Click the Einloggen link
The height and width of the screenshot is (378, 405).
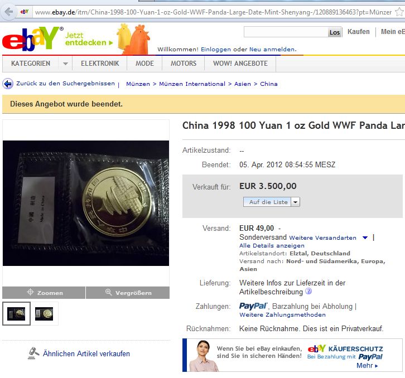pos(216,49)
